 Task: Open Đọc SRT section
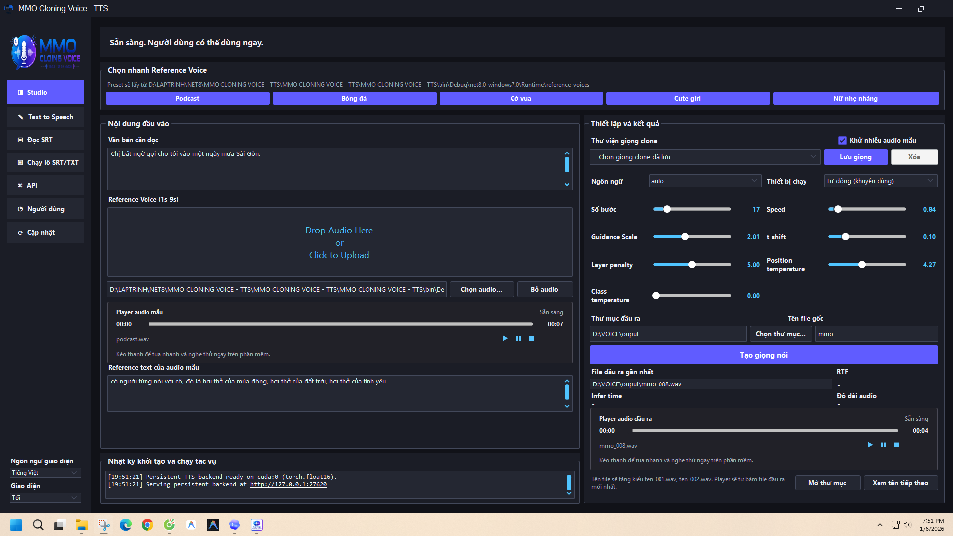46,140
